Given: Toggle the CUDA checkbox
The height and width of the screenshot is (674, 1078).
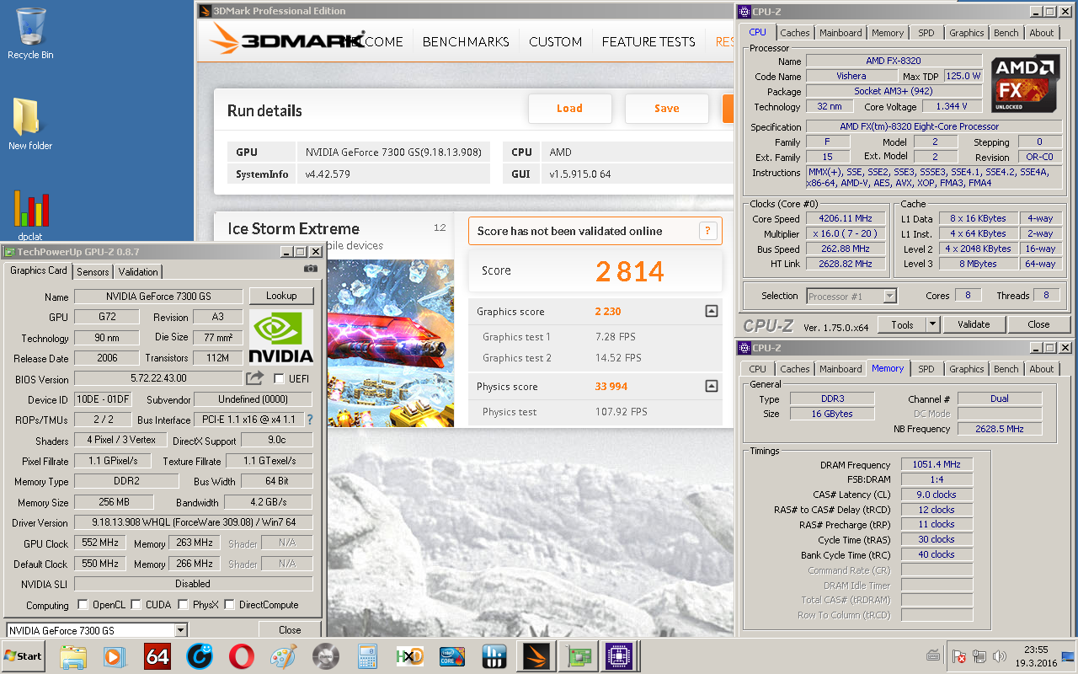Looking at the screenshot, I should click(136, 605).
